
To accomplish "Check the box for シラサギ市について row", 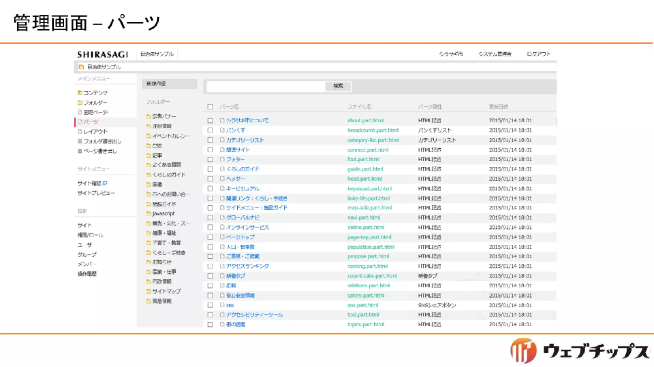I will coord(210,121).
